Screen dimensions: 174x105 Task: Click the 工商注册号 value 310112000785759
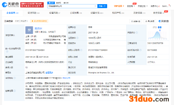(155, 43)
